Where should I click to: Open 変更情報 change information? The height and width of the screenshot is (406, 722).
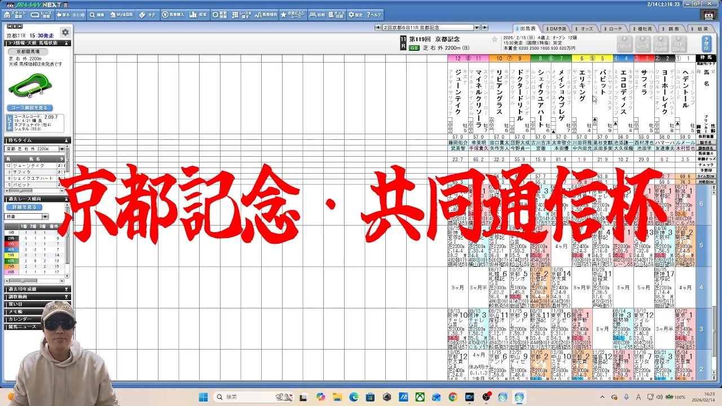(x=219, y=15)
